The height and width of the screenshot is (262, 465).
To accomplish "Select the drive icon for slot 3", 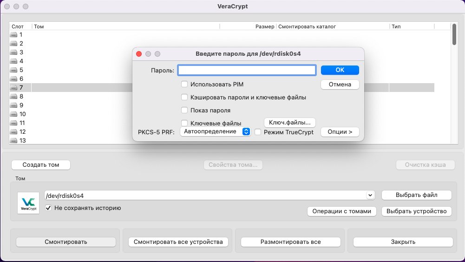I will 13,52.
